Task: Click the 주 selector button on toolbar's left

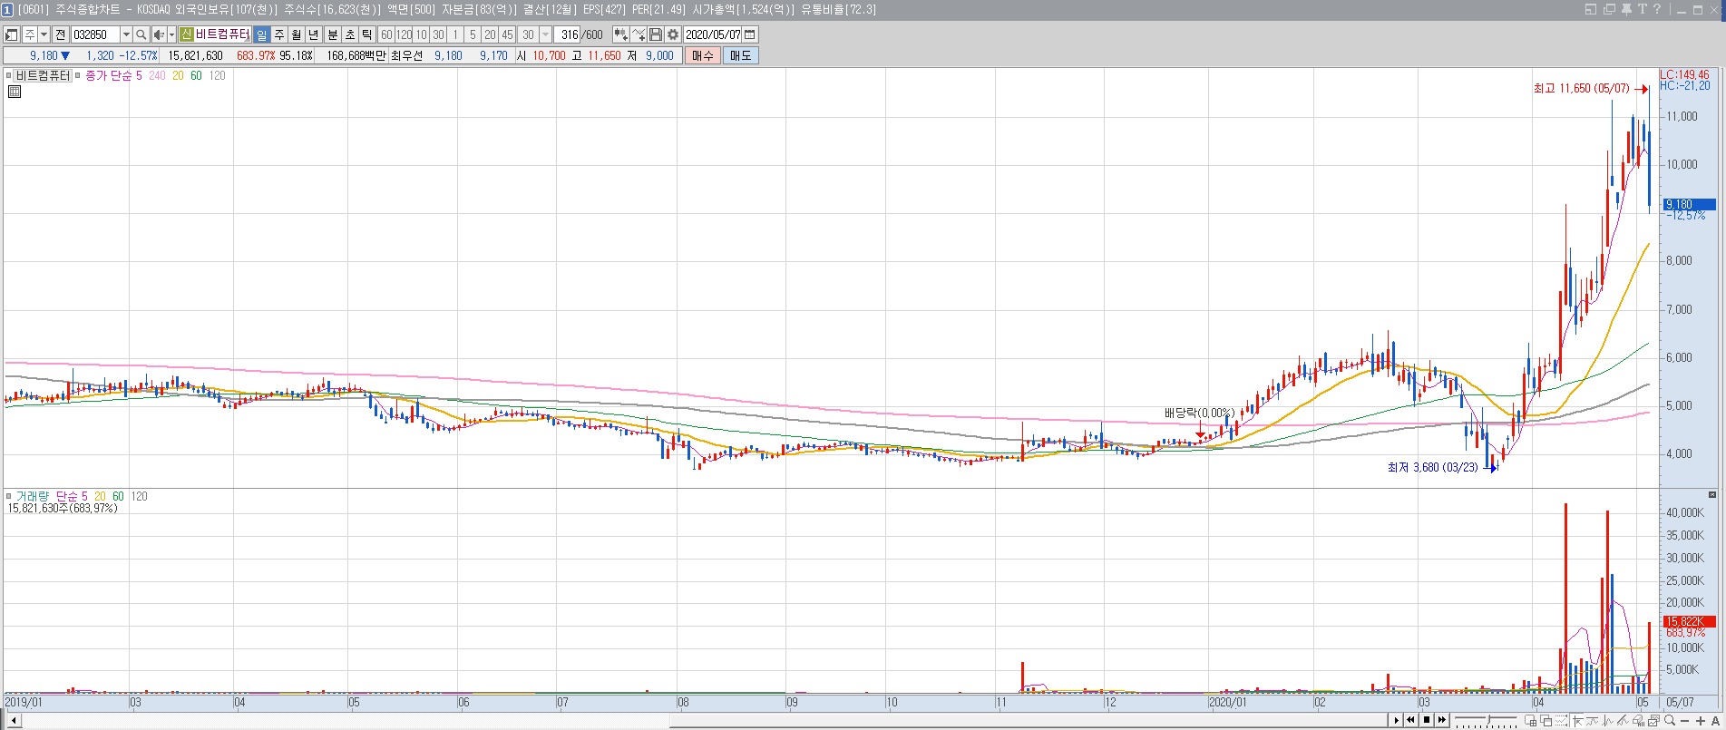Action: (x=30, y=34)
